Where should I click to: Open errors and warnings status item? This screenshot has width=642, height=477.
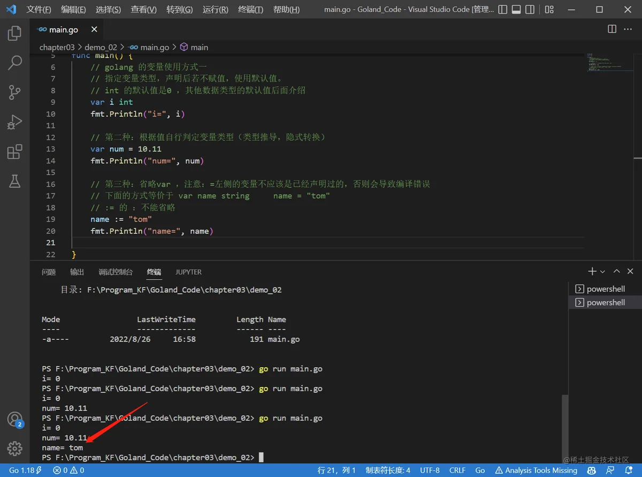tap(68, 470)
